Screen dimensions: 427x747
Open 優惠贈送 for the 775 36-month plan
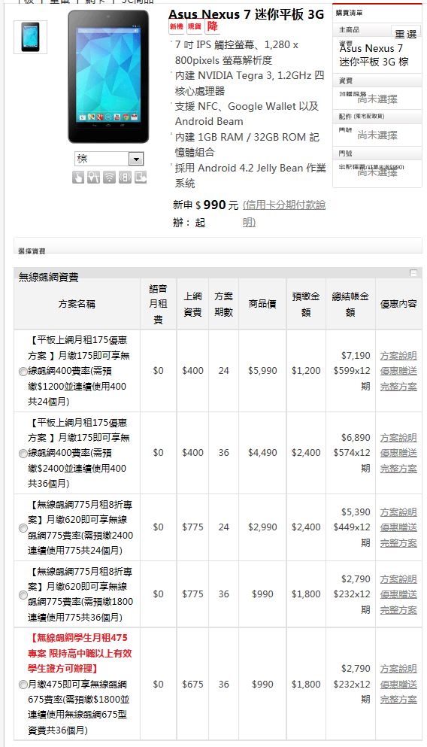[398, 594]
